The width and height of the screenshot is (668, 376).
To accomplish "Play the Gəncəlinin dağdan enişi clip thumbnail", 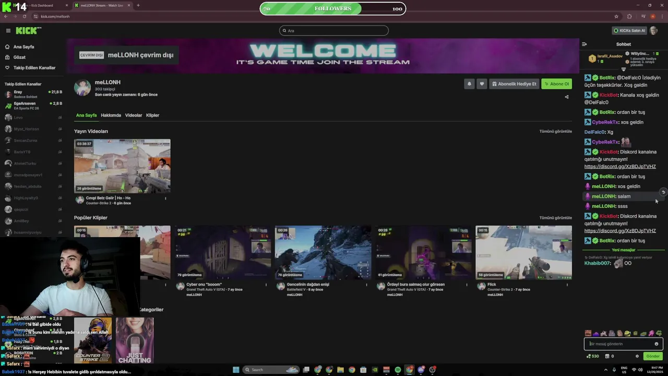I will click(323, 253).
